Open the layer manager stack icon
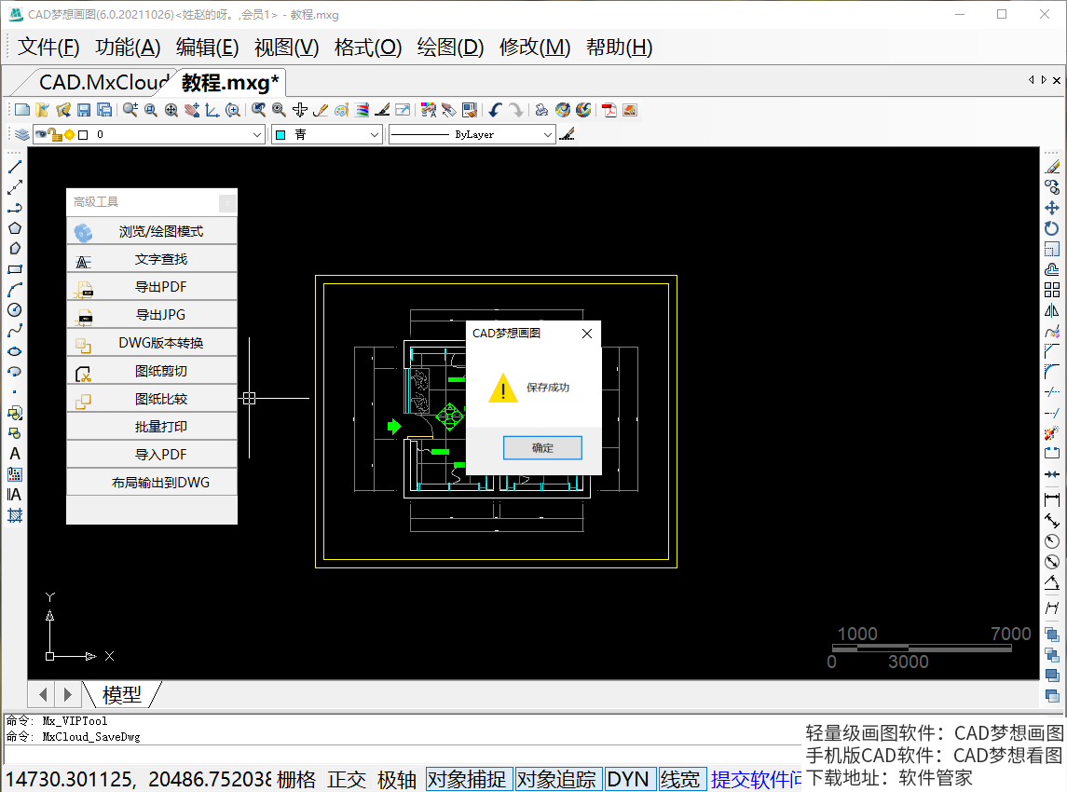Viewport: 1067px width, 792px height. pos(22,135)
